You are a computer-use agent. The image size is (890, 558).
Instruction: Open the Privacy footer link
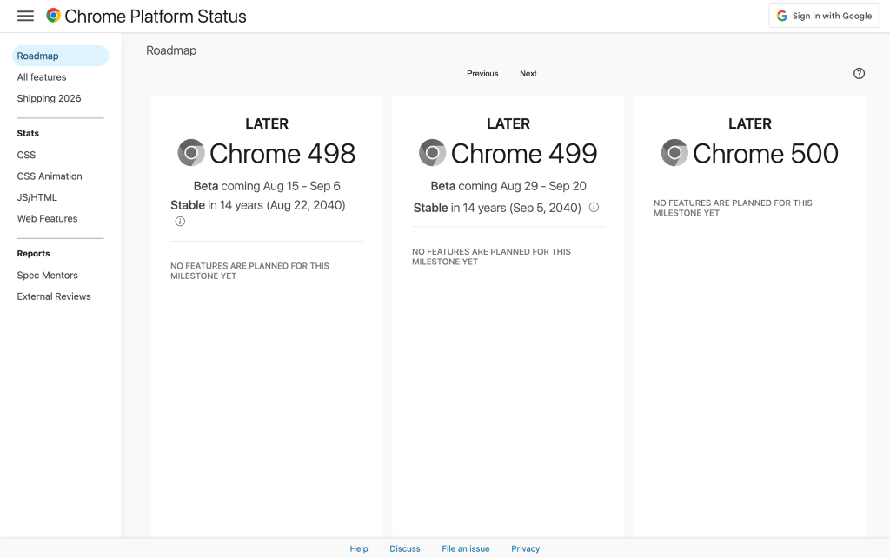click(x=525, y=548)
